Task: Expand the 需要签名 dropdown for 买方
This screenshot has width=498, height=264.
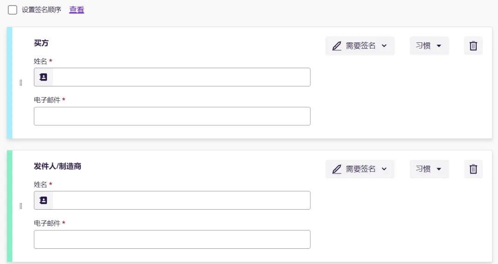Action: point(384,46)
